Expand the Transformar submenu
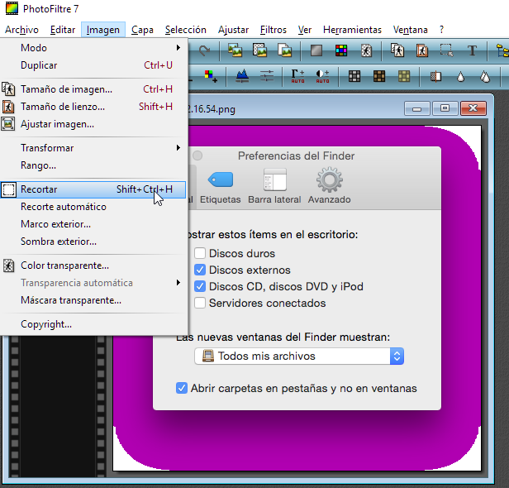 94,148
